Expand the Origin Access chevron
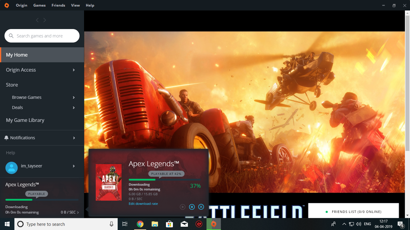This screenshot has height=230, width=410. pyautogui.click(x=74, y=70)
